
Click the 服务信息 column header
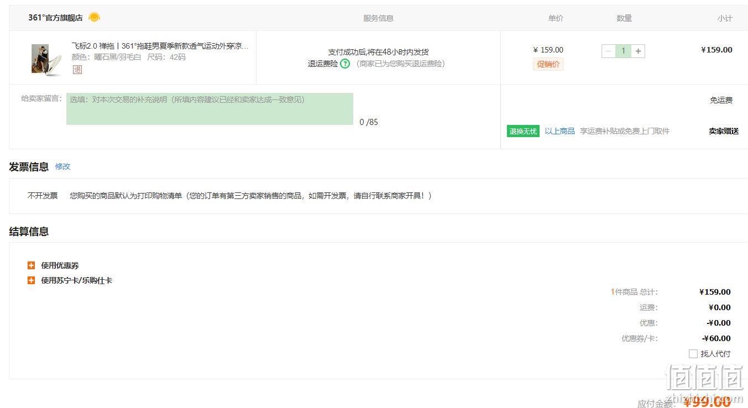click(378, 18)
